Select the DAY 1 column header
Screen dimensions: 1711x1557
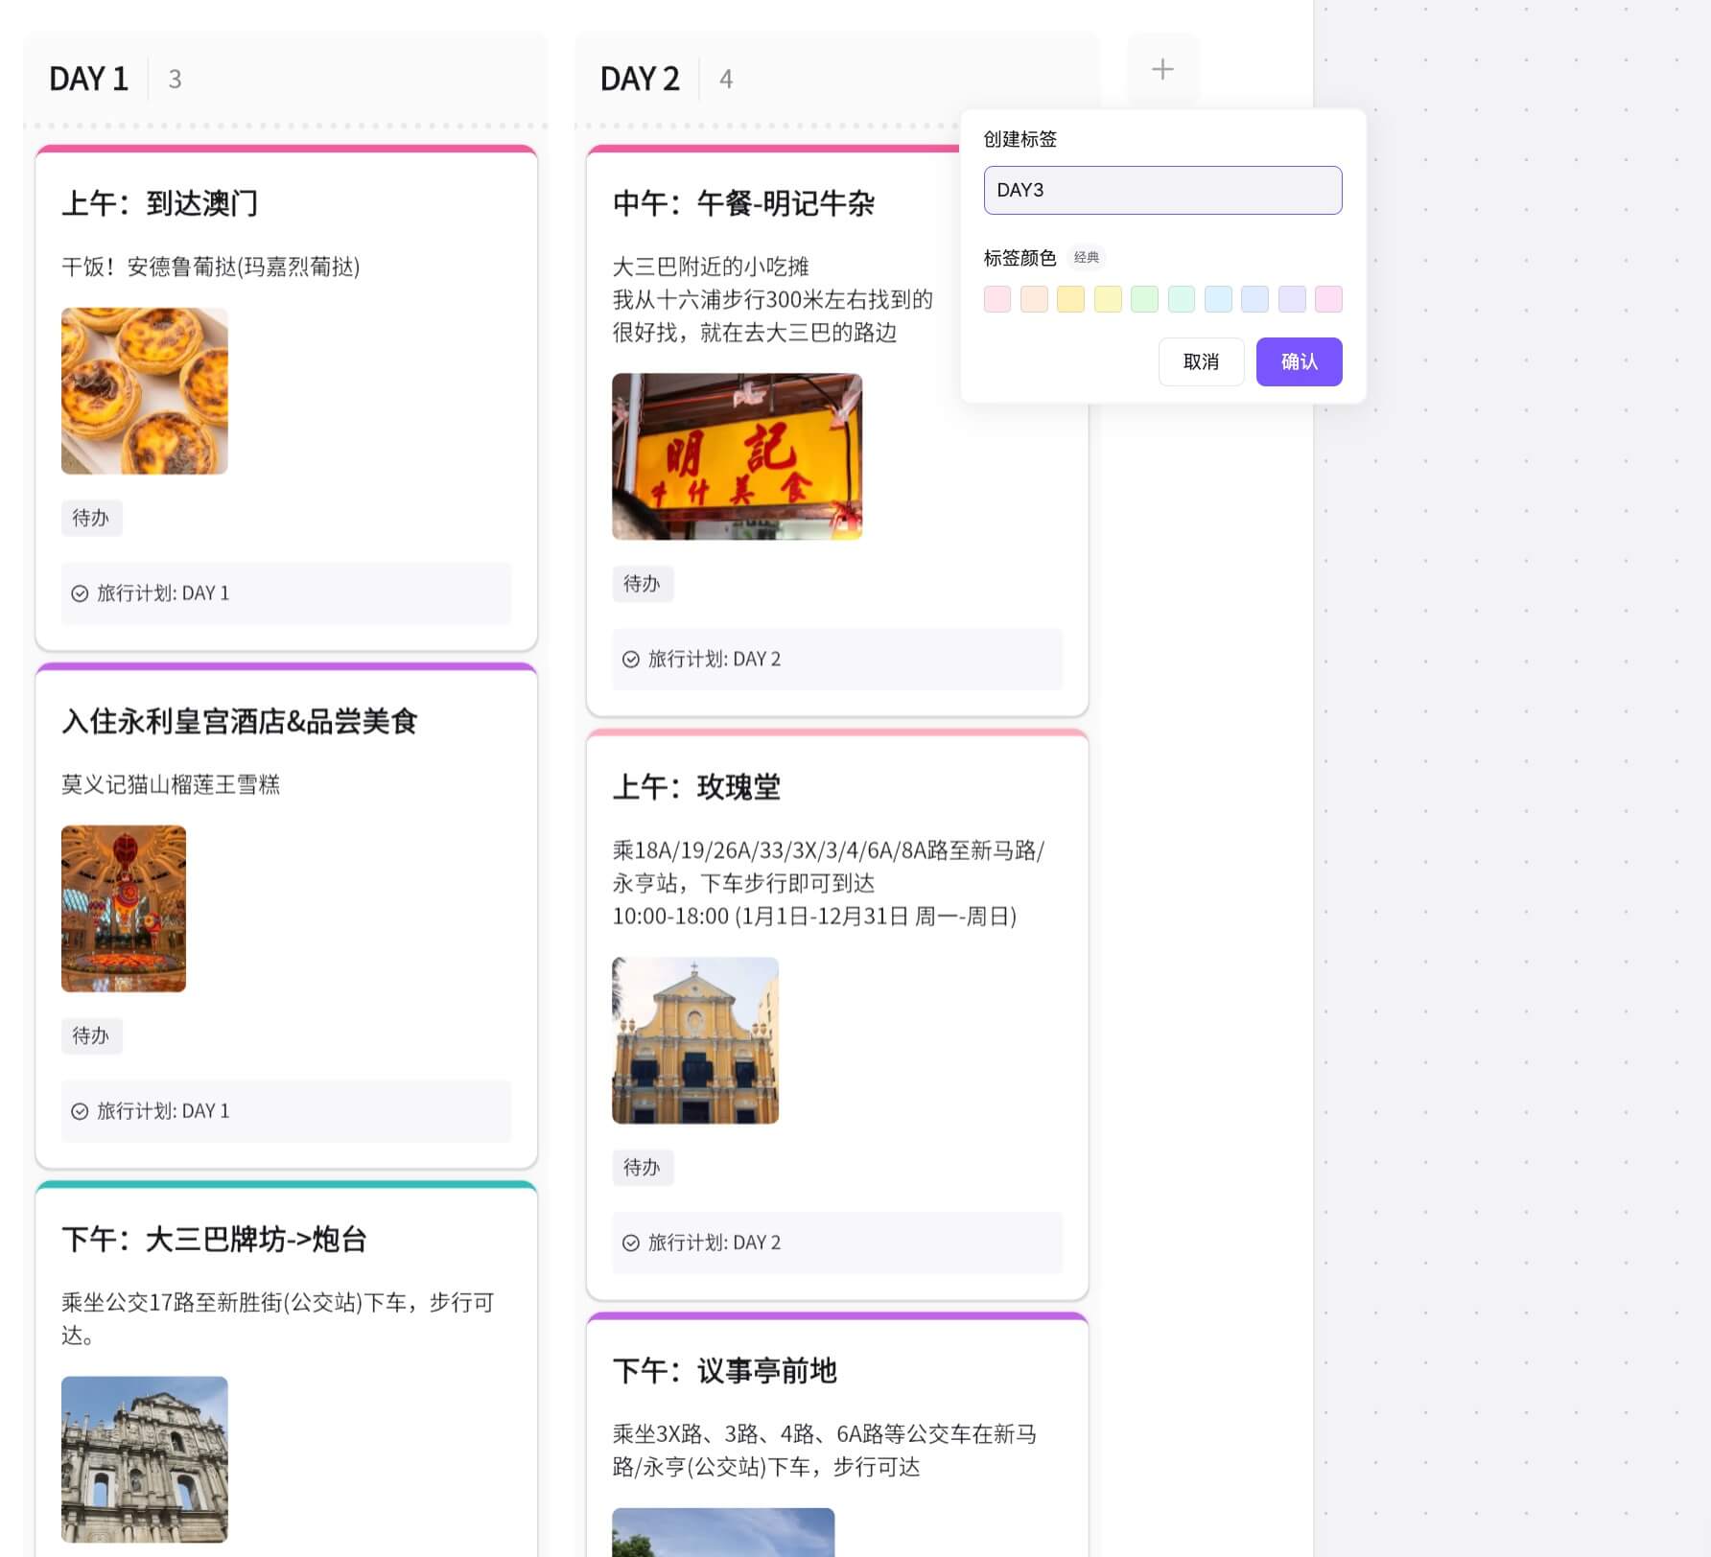(88, 79)
